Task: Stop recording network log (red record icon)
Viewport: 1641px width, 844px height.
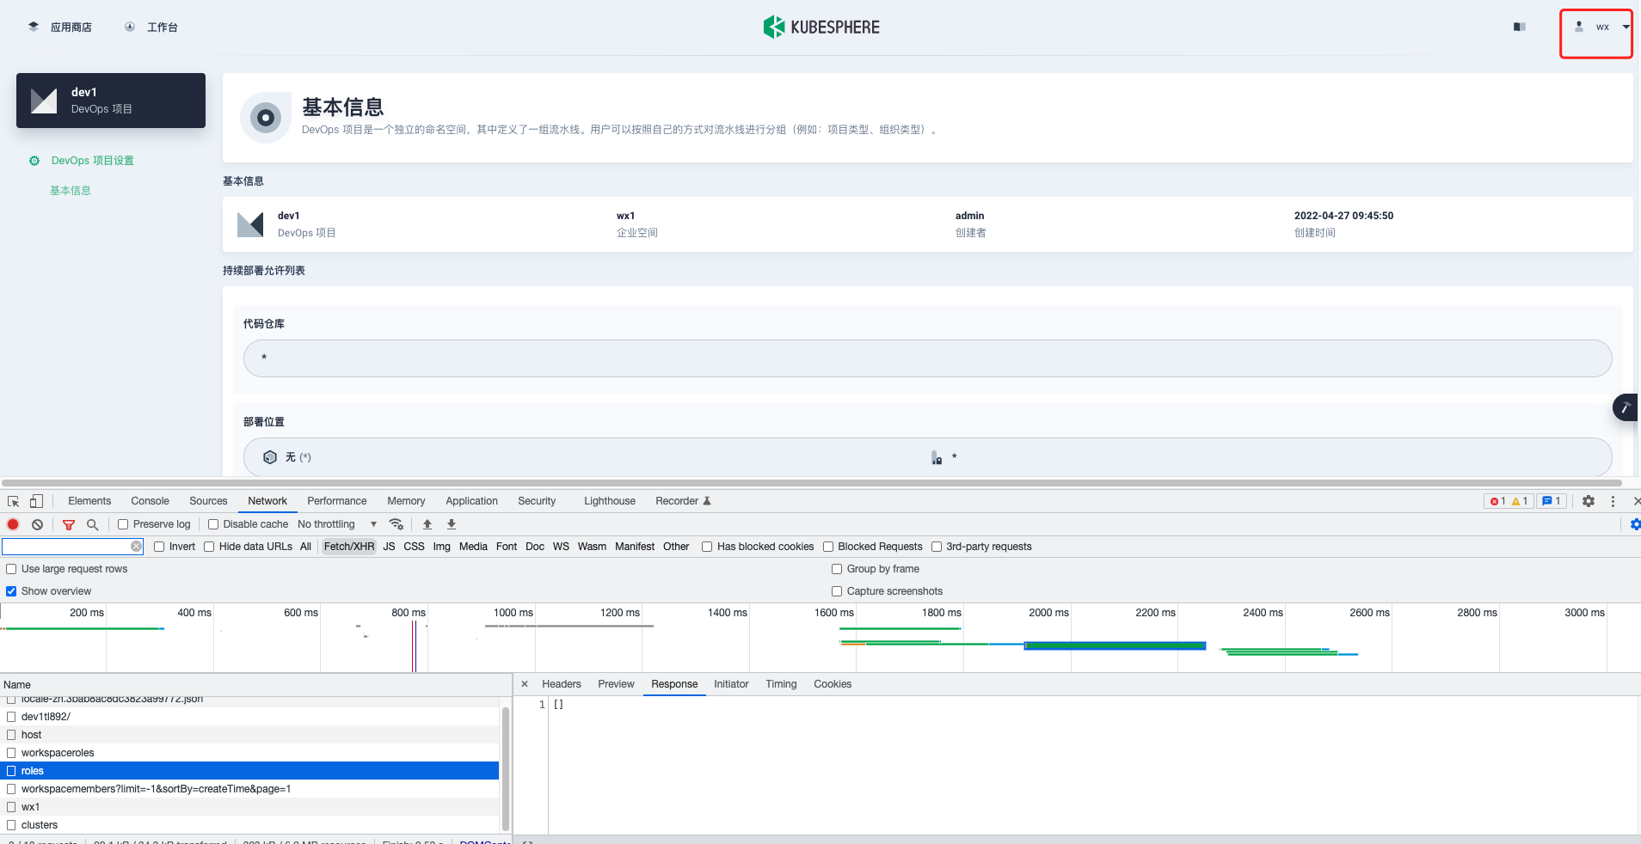Action: [13, 524]
